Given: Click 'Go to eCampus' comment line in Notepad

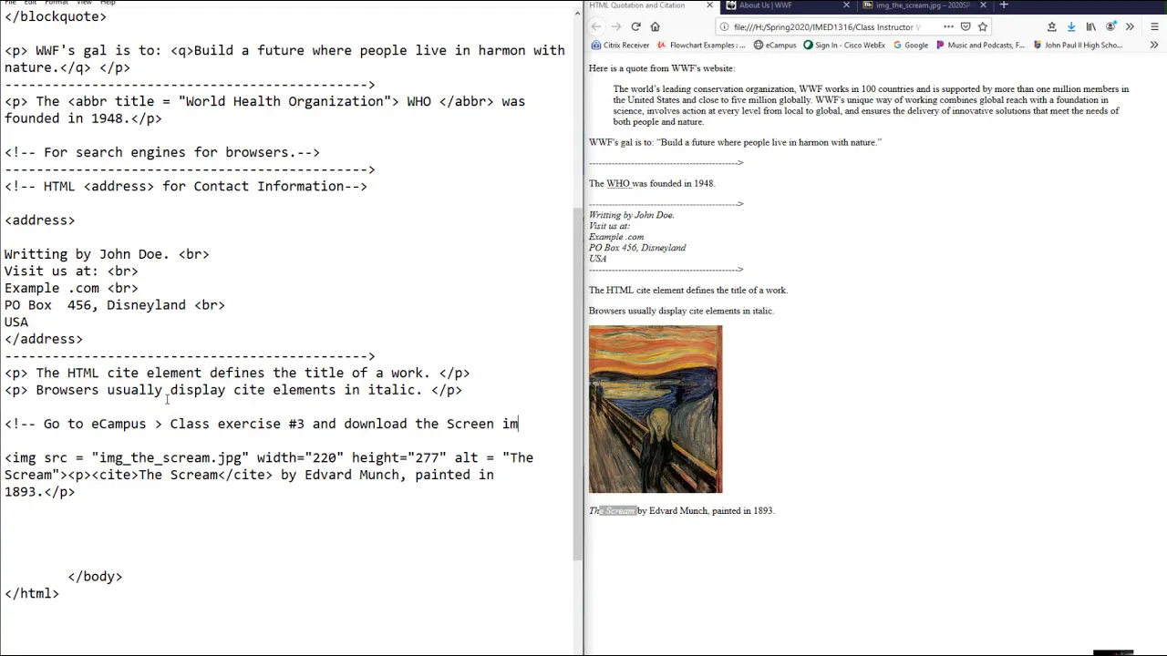Looking at the screenshot, I should click(x=262, y=424).
